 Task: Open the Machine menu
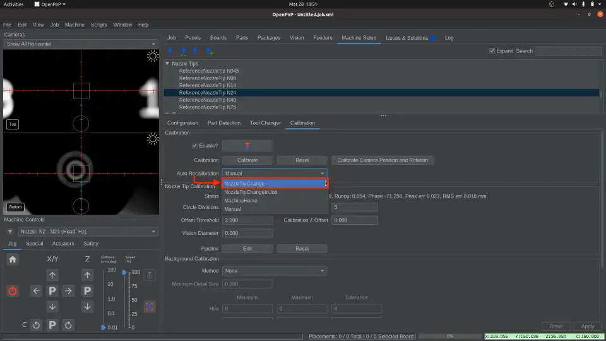74,25
